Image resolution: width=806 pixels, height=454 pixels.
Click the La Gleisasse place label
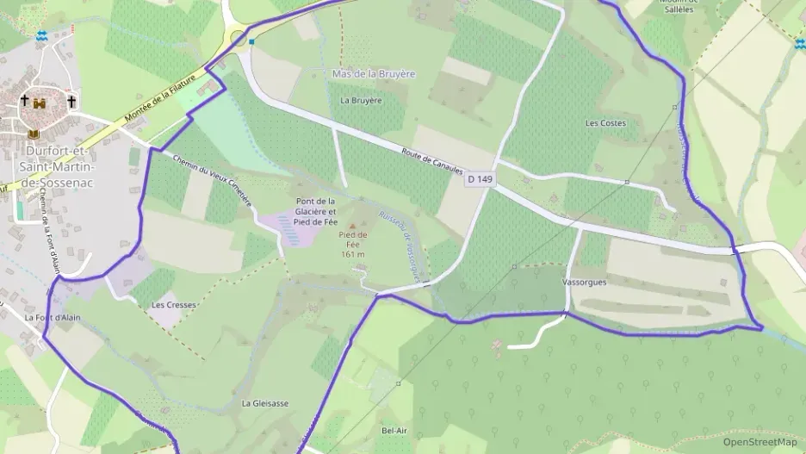coord(265,404)
